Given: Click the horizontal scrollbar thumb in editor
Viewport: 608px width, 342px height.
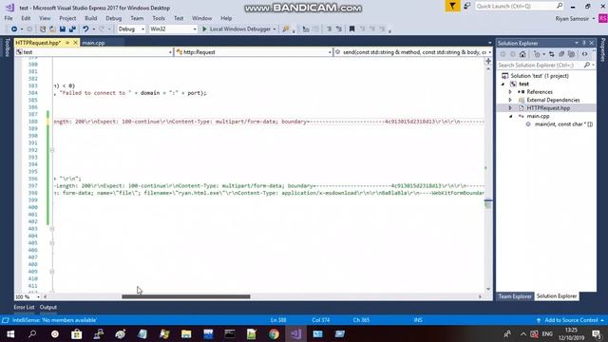Looking at the screenshot, I should (186, 297).
